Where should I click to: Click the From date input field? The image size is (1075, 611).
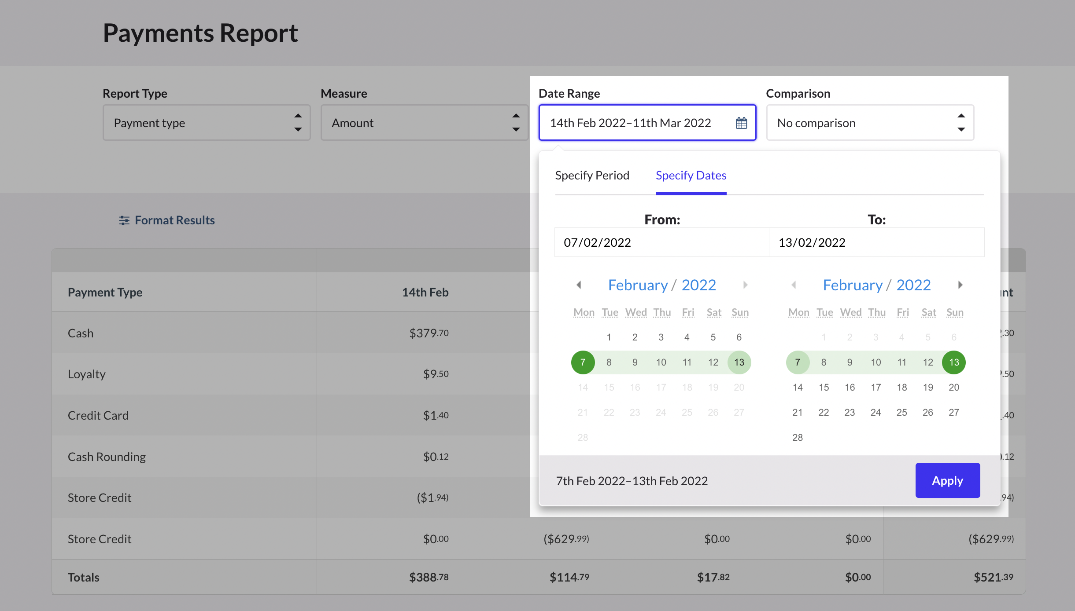pos(661,242)
